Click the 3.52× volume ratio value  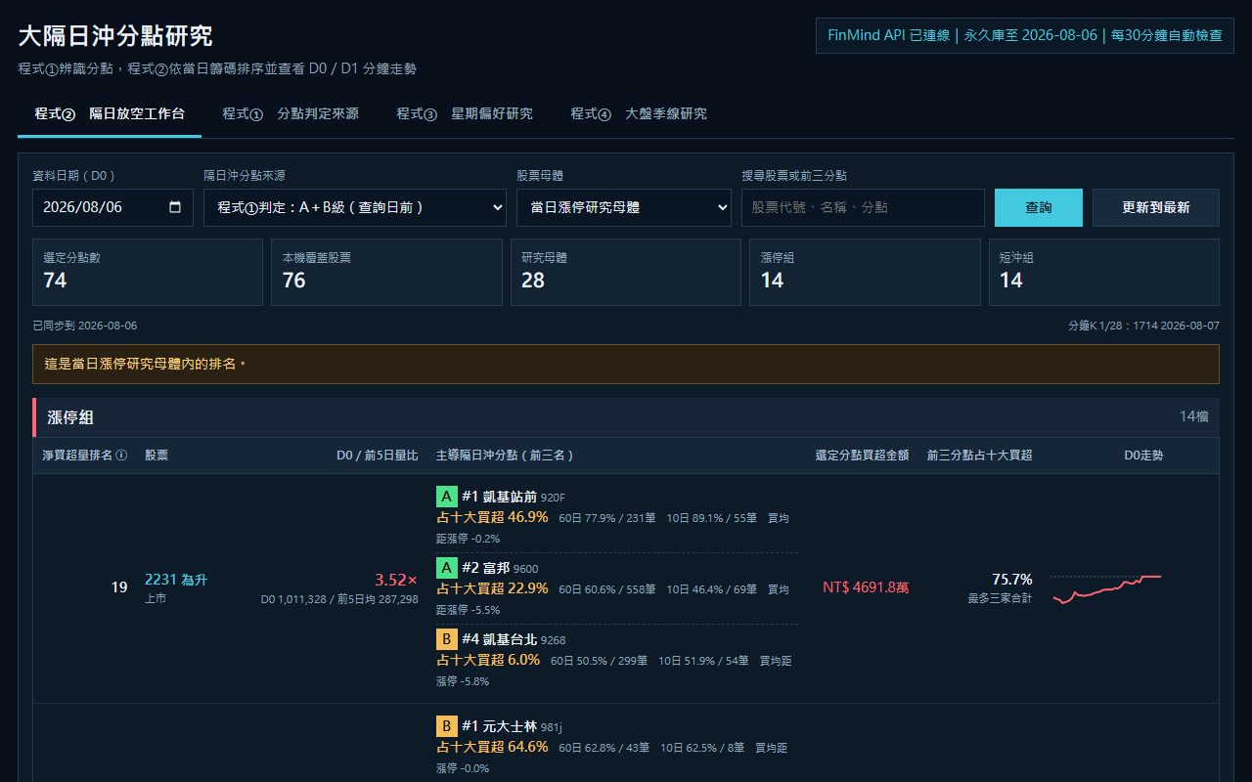coord(396,580)
